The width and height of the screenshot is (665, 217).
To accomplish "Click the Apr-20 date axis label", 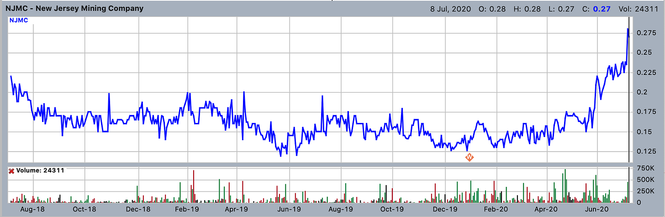I will click(x=545, y=210).
